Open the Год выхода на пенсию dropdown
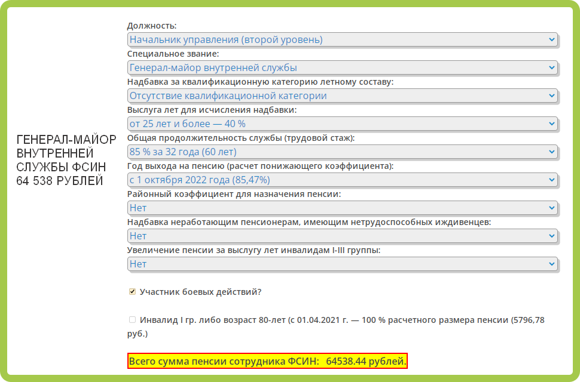Image resolution: width=580 pixels, height=382 pixels. pyautogui.click(x=342, y=180)
